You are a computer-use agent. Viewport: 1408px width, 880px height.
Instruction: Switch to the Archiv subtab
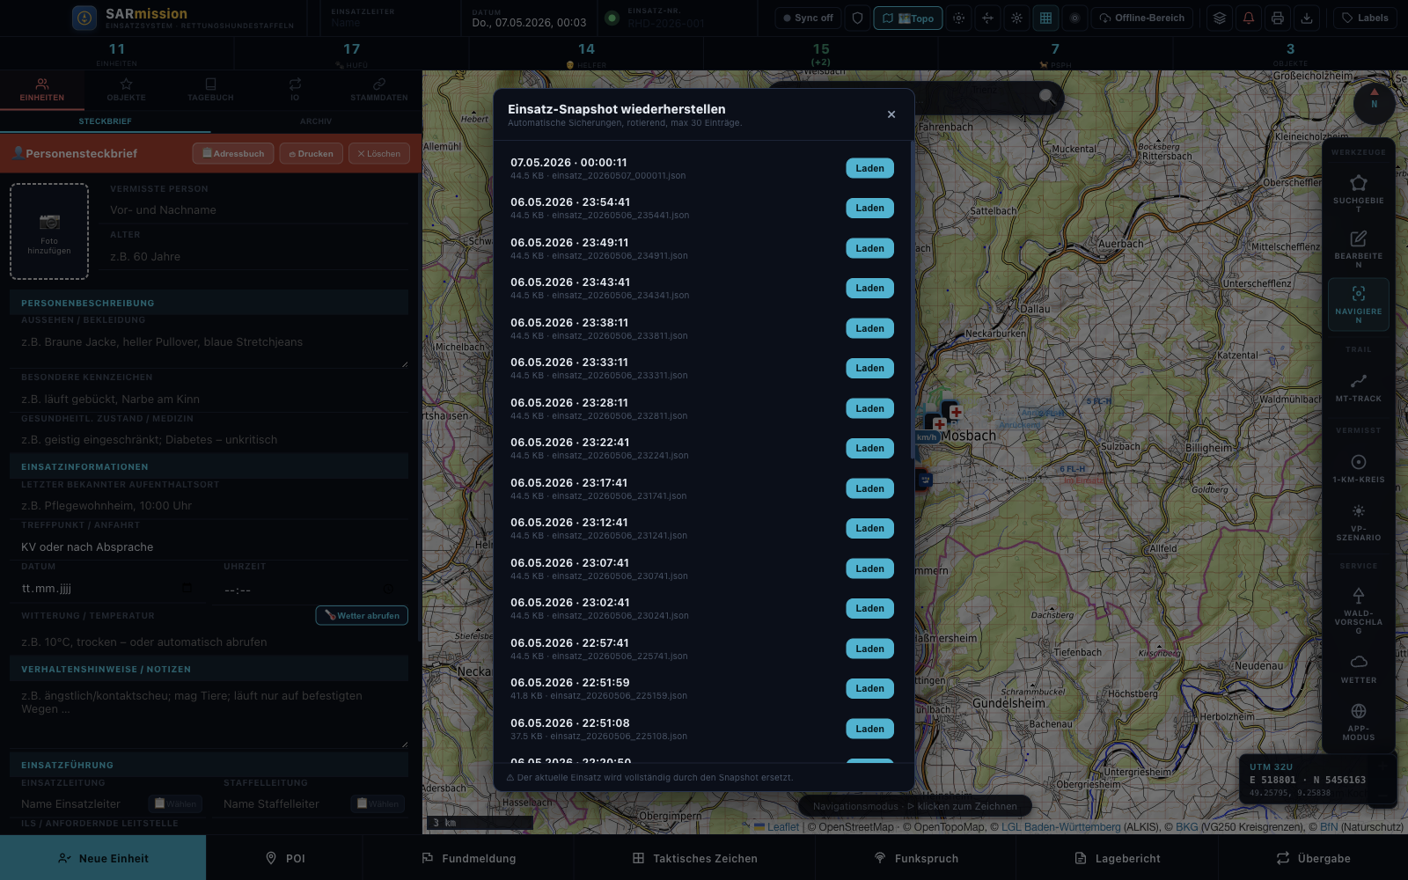click(316, 121)
